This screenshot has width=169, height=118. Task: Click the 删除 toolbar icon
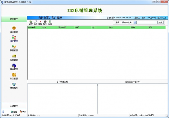click(x=40, y=22)
